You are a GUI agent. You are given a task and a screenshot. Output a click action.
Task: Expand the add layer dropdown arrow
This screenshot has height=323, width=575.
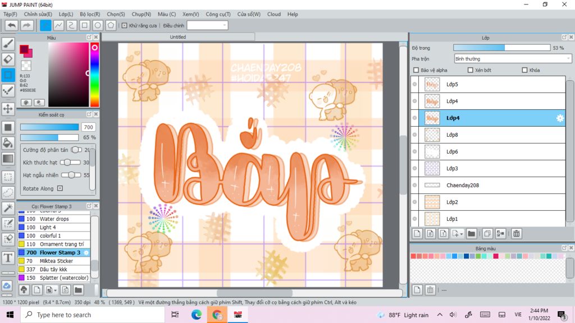tap(462, 234)
